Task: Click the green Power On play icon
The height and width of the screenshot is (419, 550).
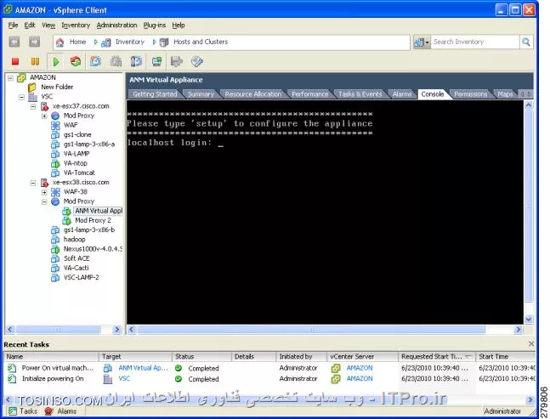Action: [56, 62]
